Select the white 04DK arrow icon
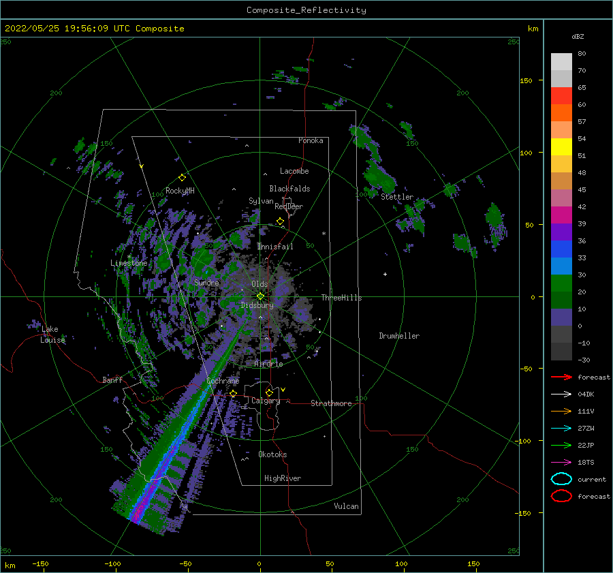This screenshot has width=613, height=573. (x=561, y=394)
